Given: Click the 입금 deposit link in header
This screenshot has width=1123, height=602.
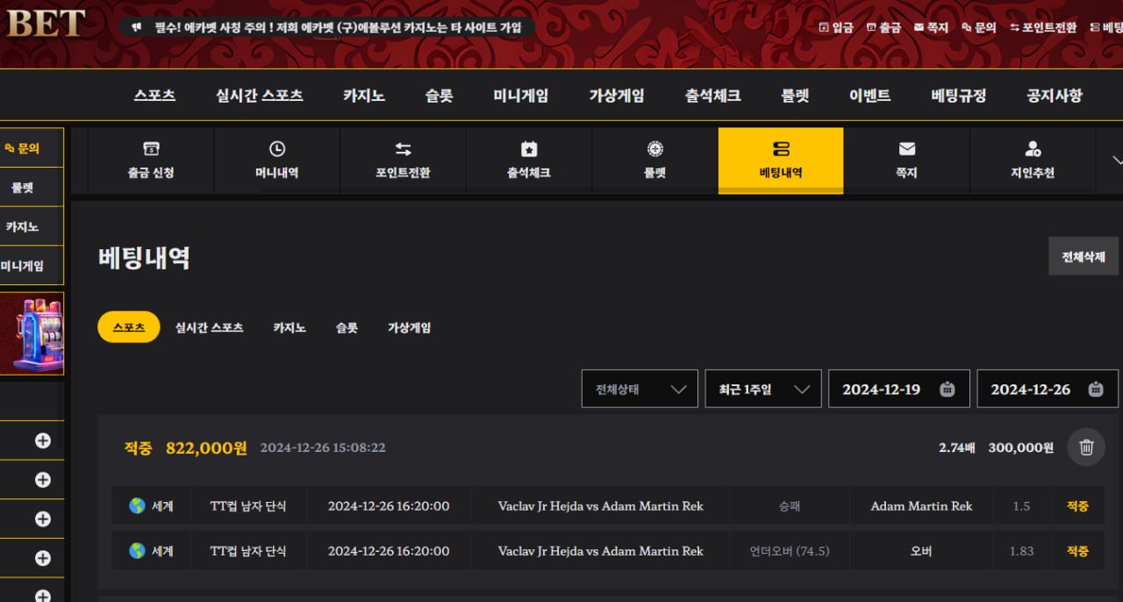Looking at the screenshot, I should (x=836, y=27).
